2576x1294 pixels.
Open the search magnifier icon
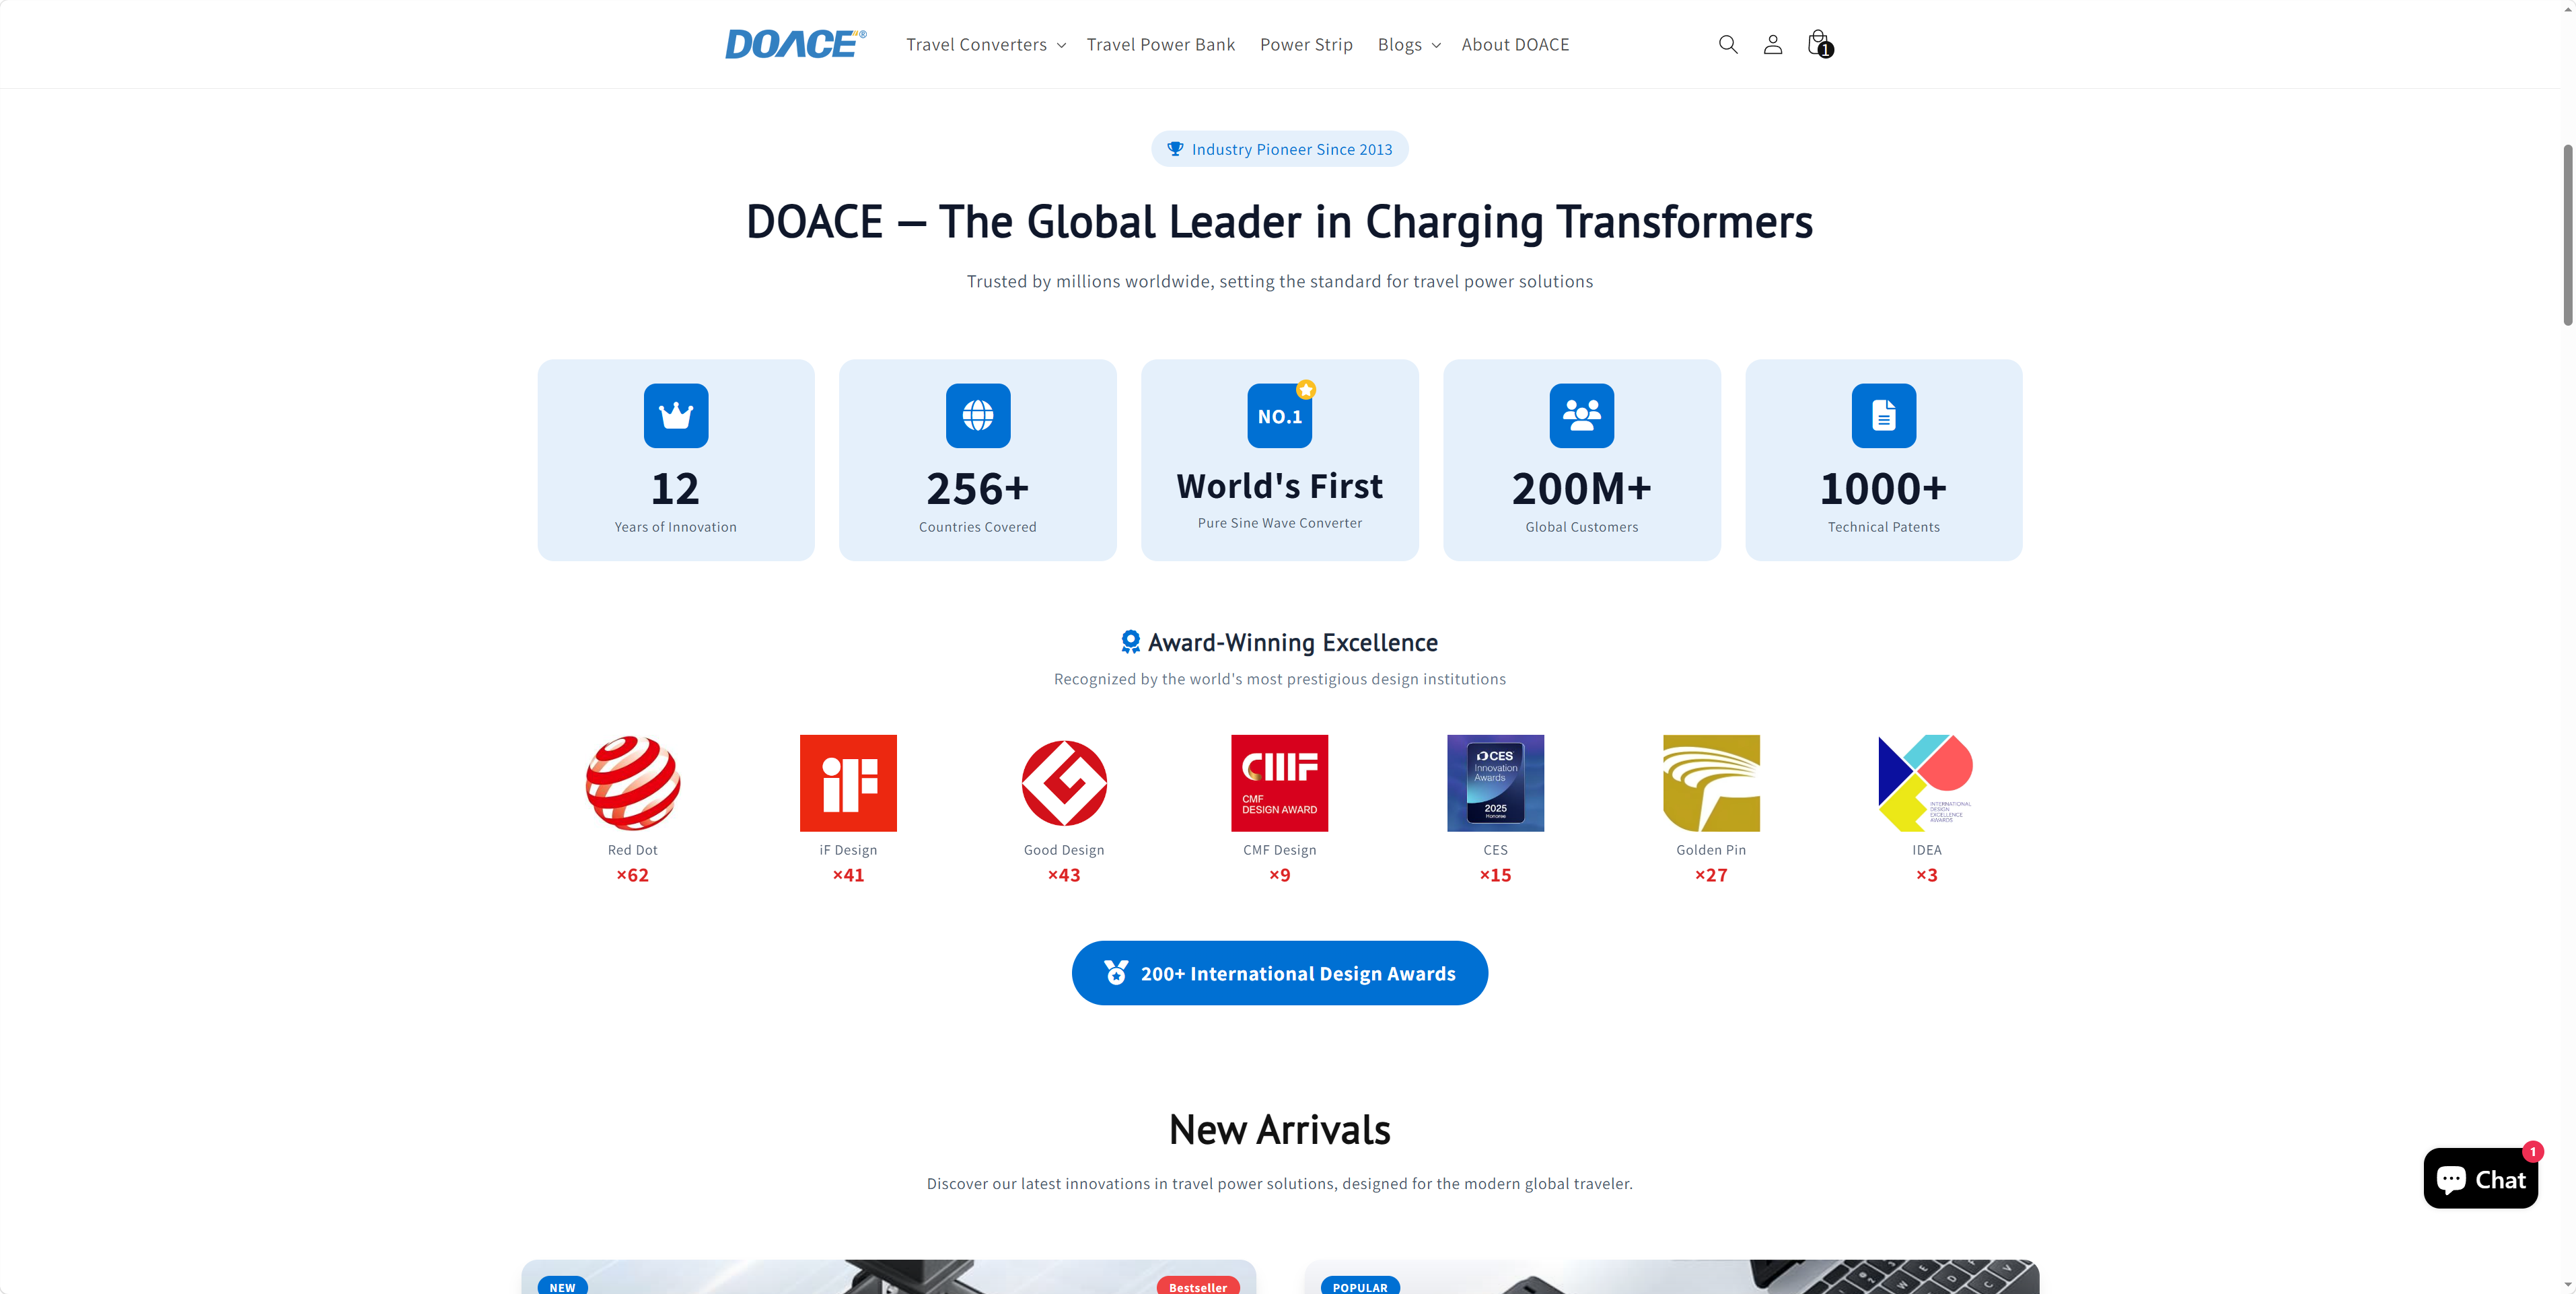pyautogui.click(x=1727, y=44)
